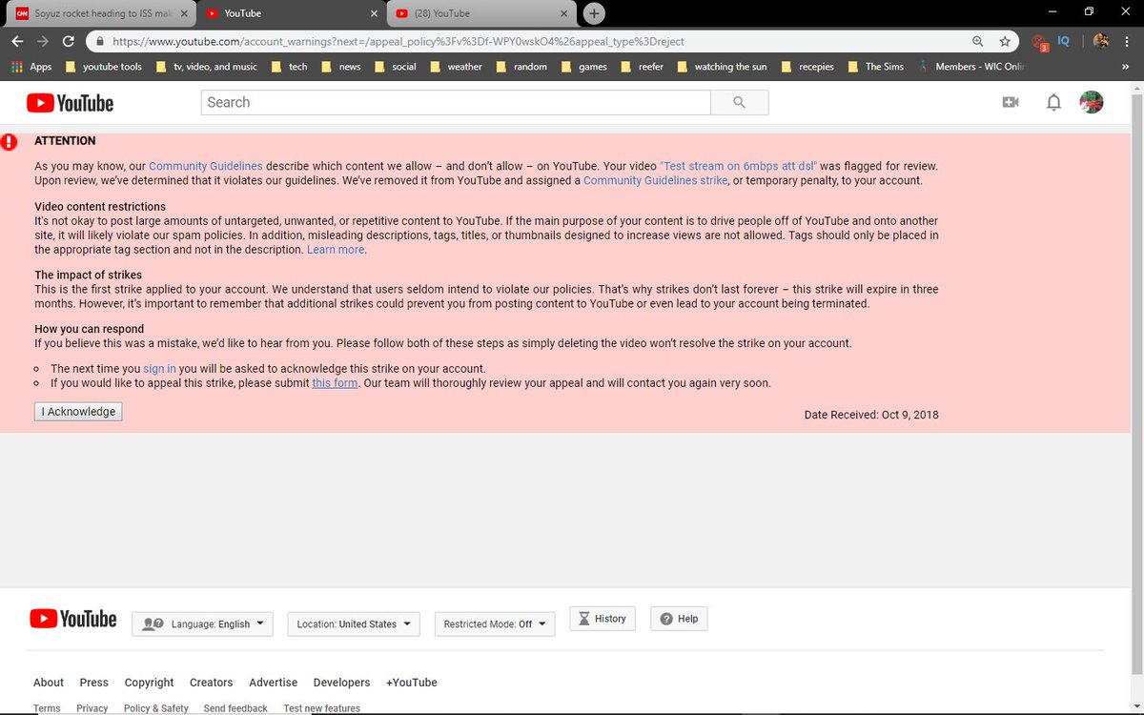
Task: Open the new tab plus button
Action: click(594, 13)
